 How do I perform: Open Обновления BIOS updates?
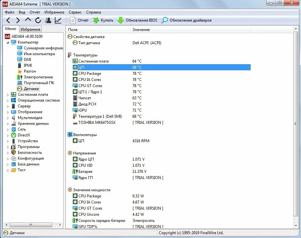coord(137,20)
